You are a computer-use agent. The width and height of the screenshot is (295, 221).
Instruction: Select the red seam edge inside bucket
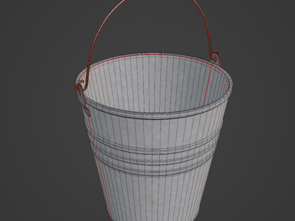(208, 84)
